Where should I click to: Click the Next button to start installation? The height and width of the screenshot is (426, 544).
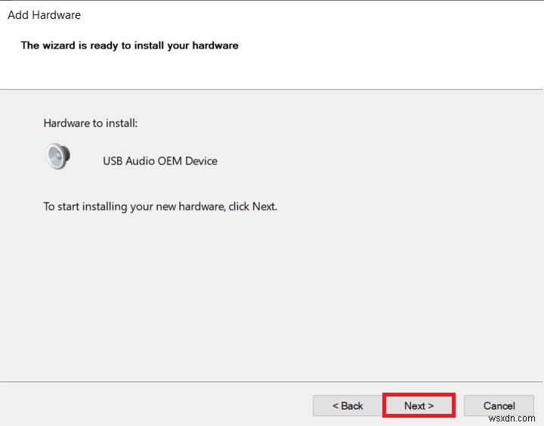[419, 406]
